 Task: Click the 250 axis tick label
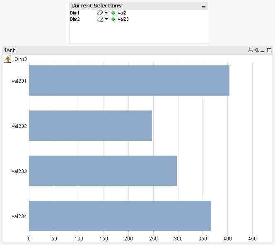tap(153, 239)
